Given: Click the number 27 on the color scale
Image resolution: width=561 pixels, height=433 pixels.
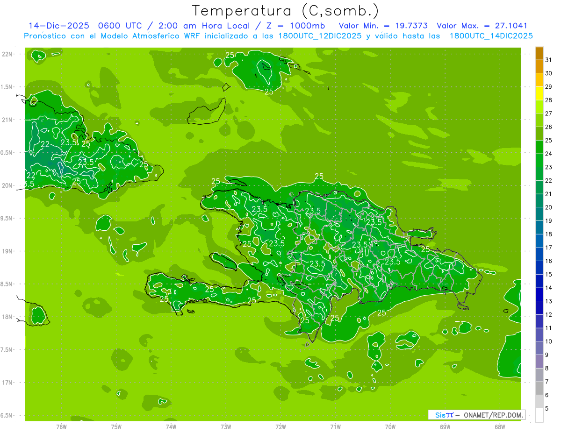Looking at the screenshot, I should [549, 114].
